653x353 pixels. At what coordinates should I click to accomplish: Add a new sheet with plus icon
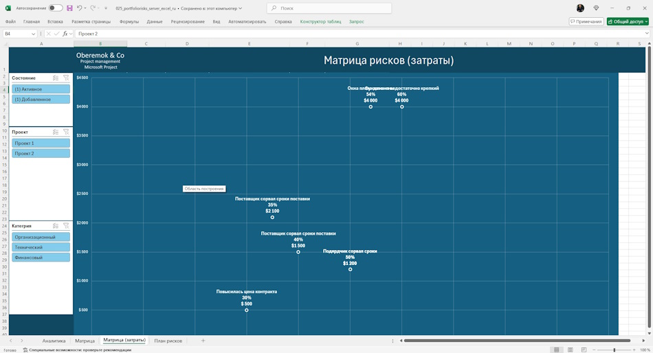click(x=203, y=341)
